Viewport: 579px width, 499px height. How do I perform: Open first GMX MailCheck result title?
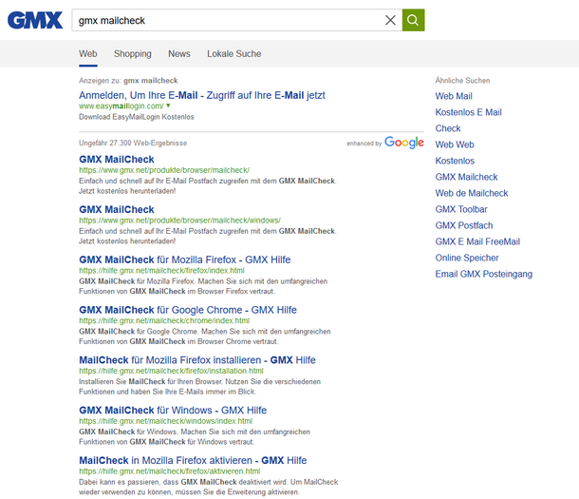pos(117,160)
